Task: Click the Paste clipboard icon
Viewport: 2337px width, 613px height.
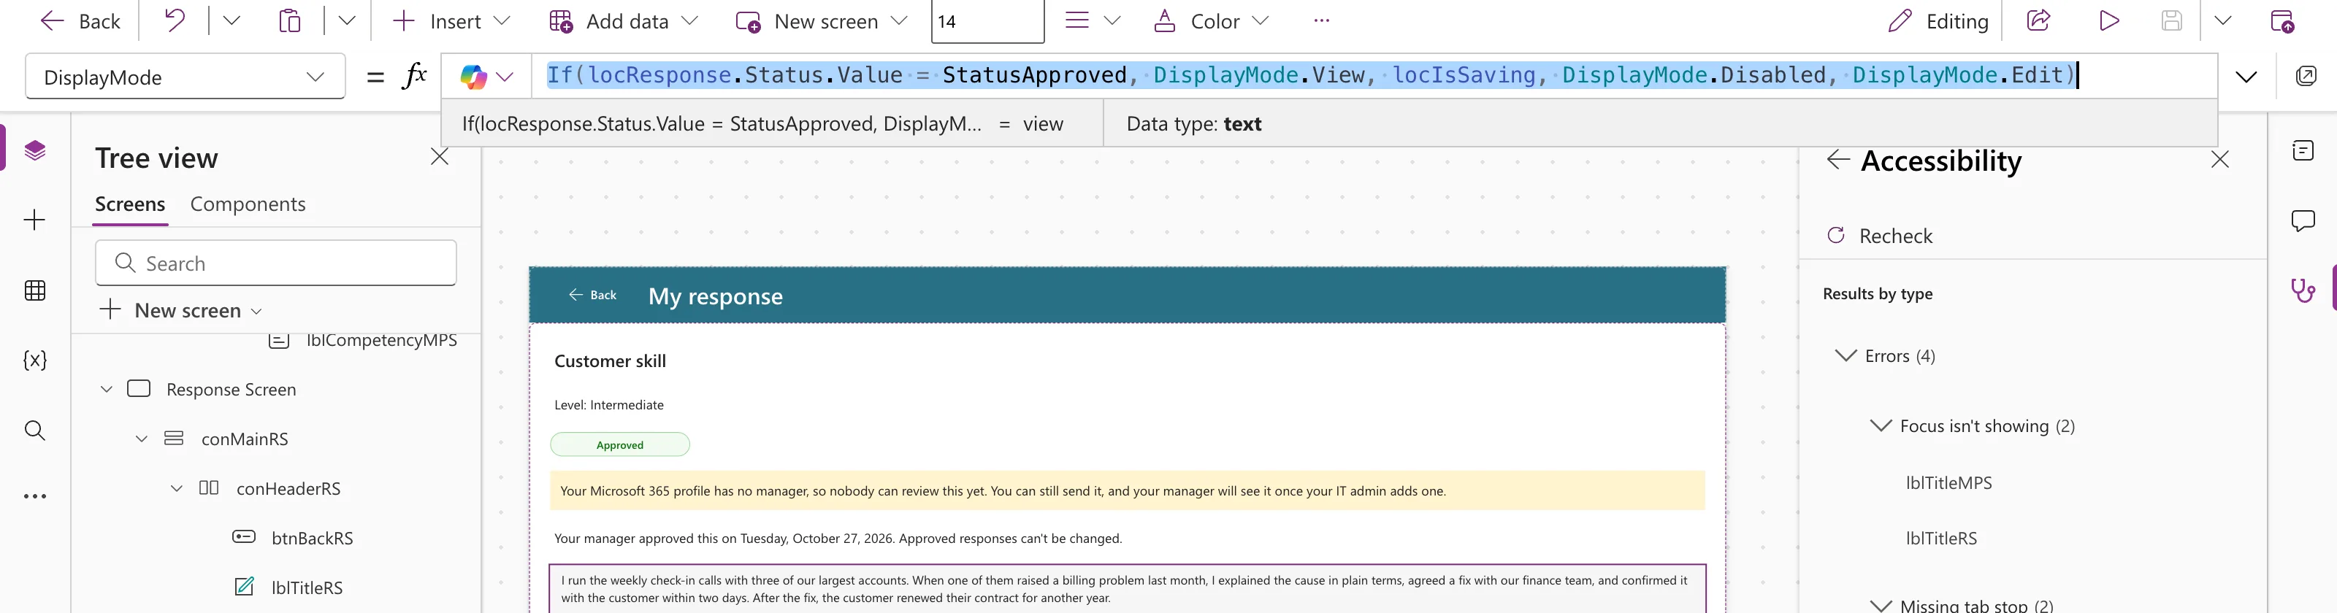Action: pos(289,20)
